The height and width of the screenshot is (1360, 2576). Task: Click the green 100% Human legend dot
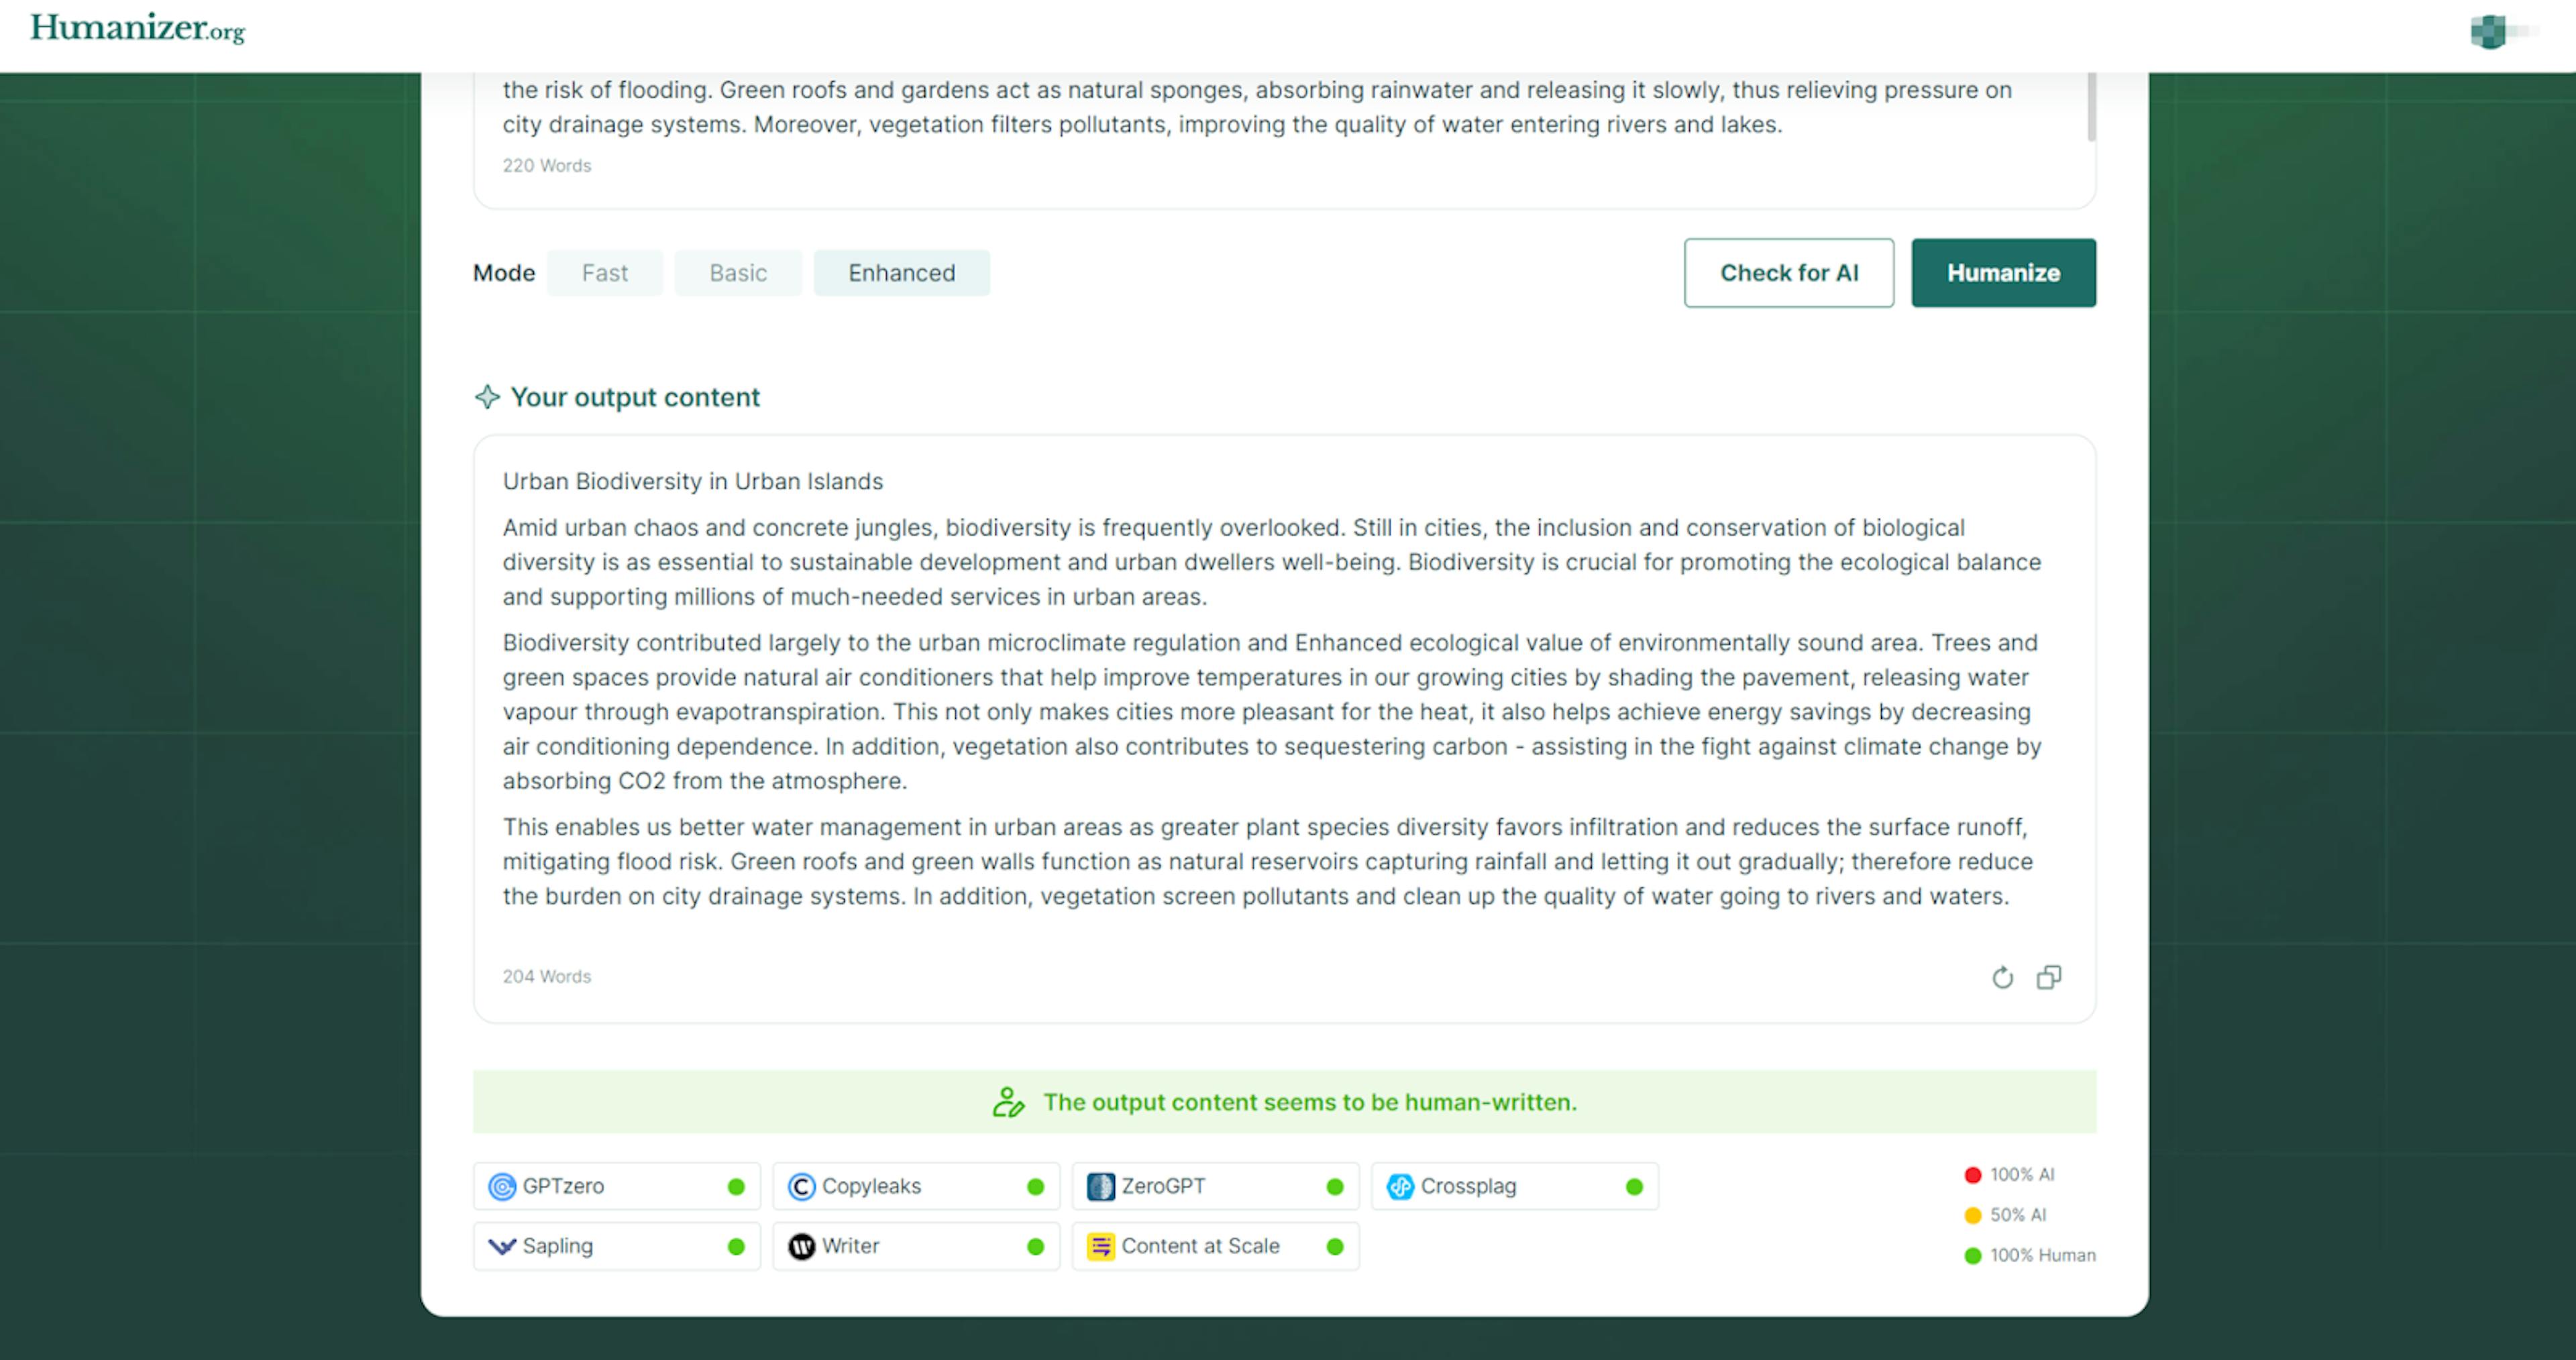click(1972, 1256)
